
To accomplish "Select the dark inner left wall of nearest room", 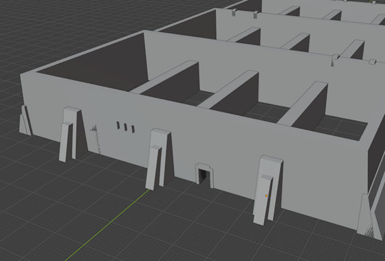I will [89, 65].
